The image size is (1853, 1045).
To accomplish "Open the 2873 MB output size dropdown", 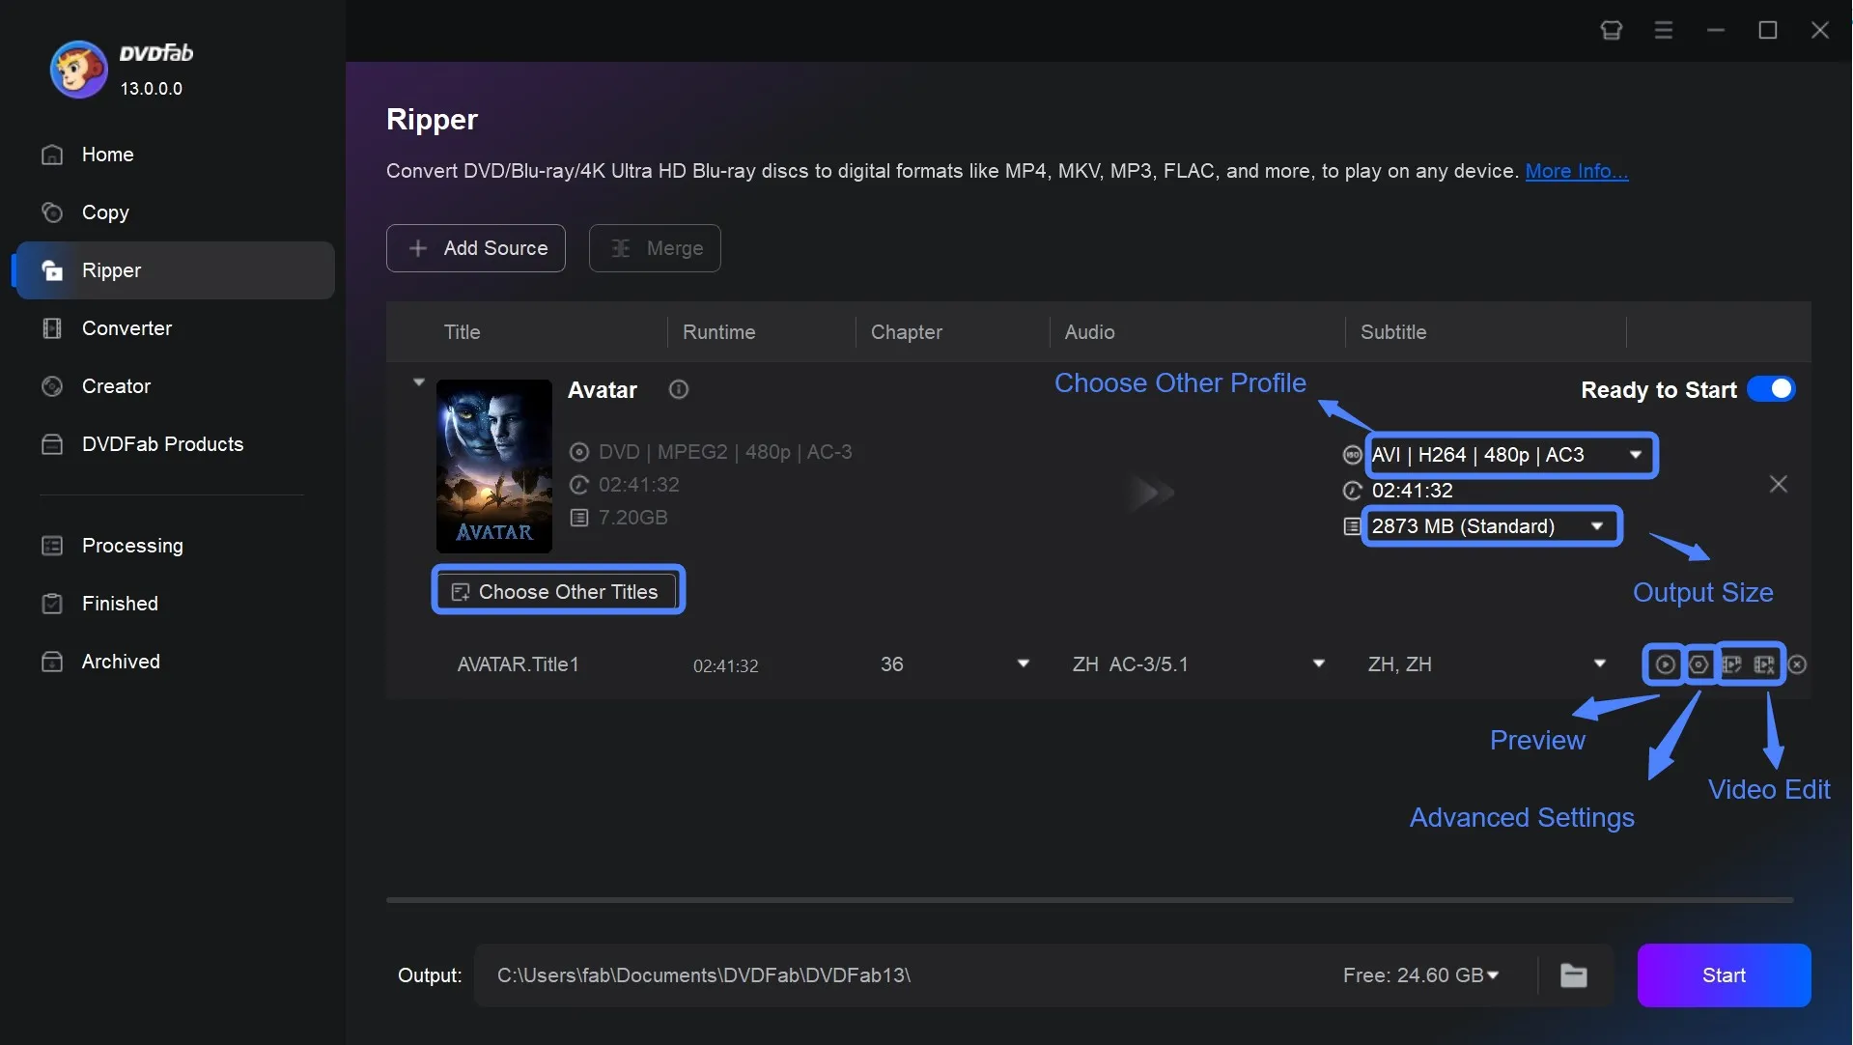I will [1598, 525].
